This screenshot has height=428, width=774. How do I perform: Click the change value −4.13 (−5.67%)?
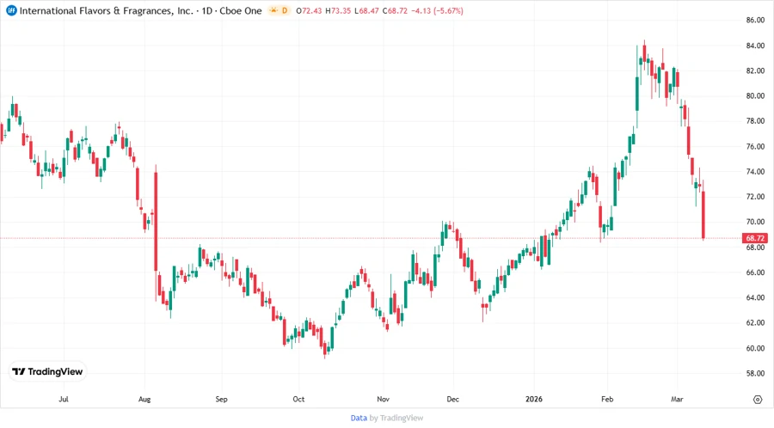point(438,10)
